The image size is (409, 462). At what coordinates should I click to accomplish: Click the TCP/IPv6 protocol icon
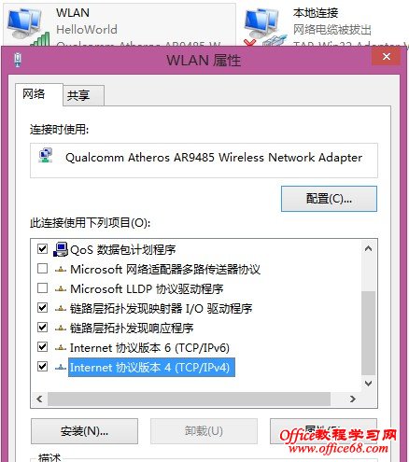point(61,348)
